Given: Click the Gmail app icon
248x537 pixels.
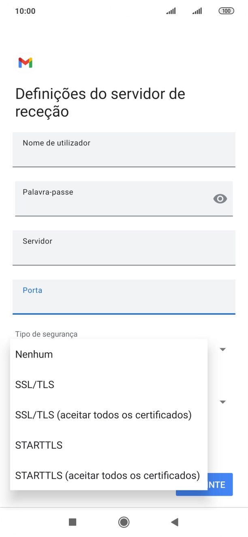Looking at the screenshot, I should [25, 62].
